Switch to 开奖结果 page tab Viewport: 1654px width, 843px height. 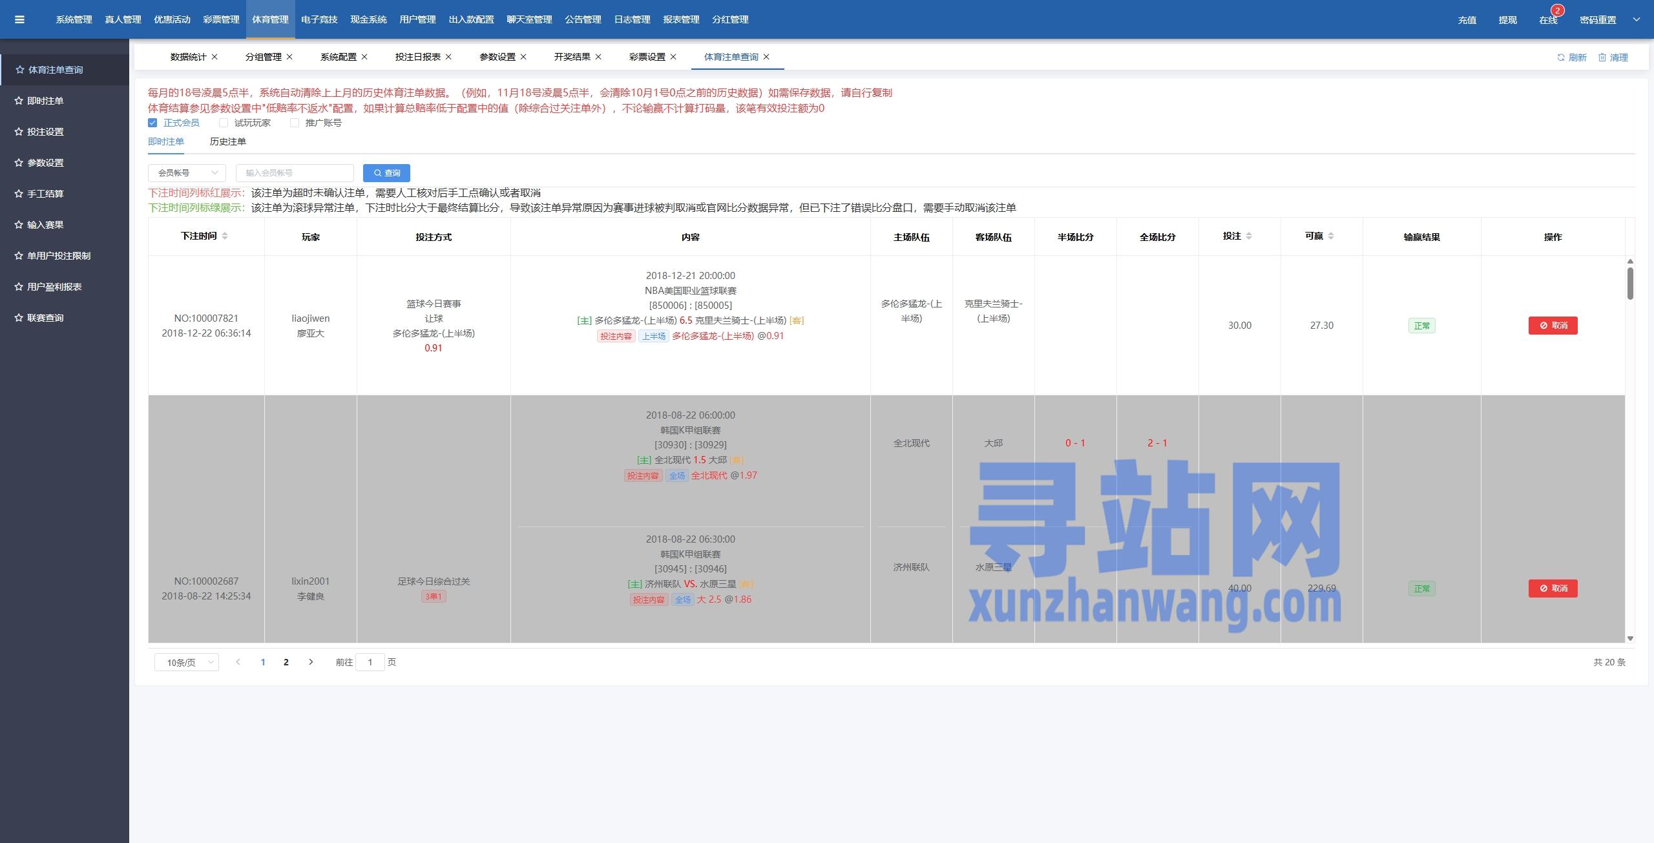point(572,57)
